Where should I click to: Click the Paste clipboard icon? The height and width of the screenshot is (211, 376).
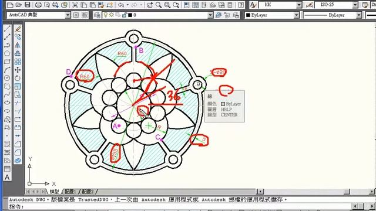[93, 5]
